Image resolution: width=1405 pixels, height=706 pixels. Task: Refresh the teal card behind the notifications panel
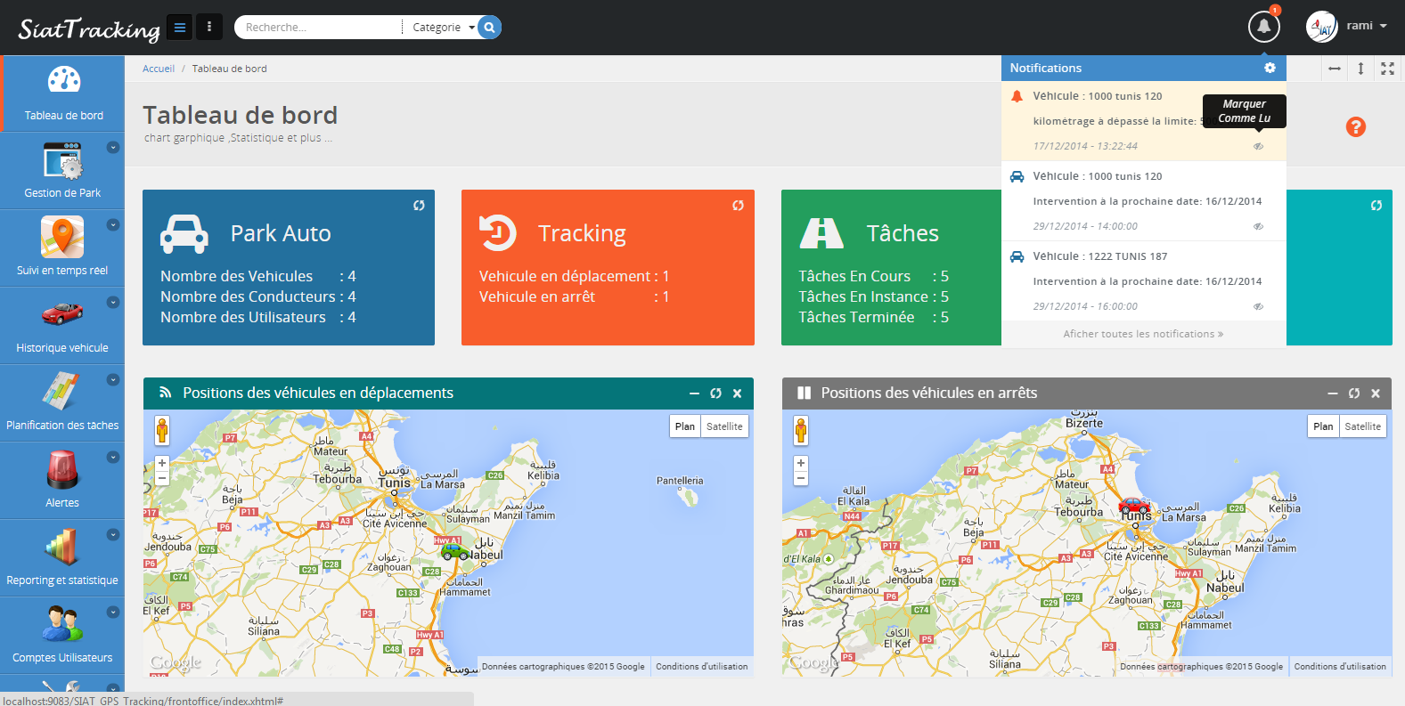[1376, 206]
